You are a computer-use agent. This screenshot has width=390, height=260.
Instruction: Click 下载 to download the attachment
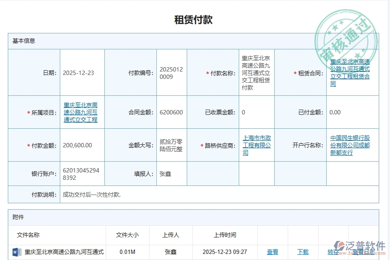pyautogui.click(x=303, y=252)
